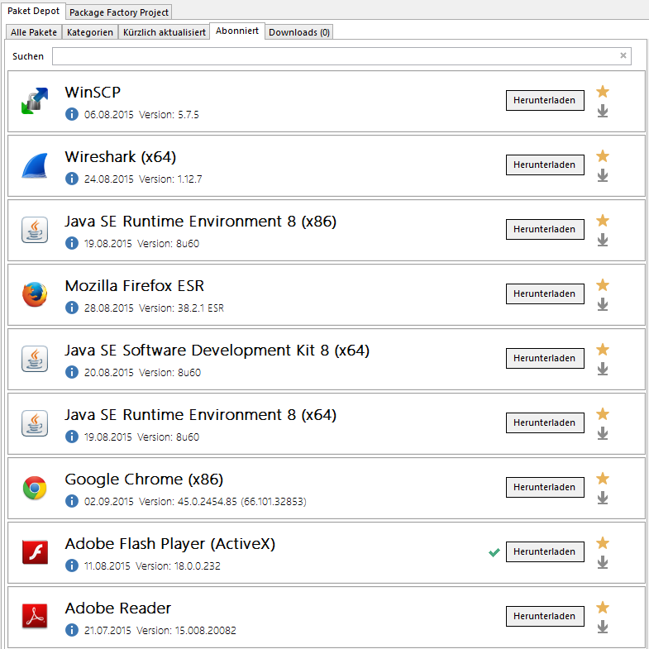
Task: Click green checkmark beside Adobe Flash Player
Action: tap(494, 552)
